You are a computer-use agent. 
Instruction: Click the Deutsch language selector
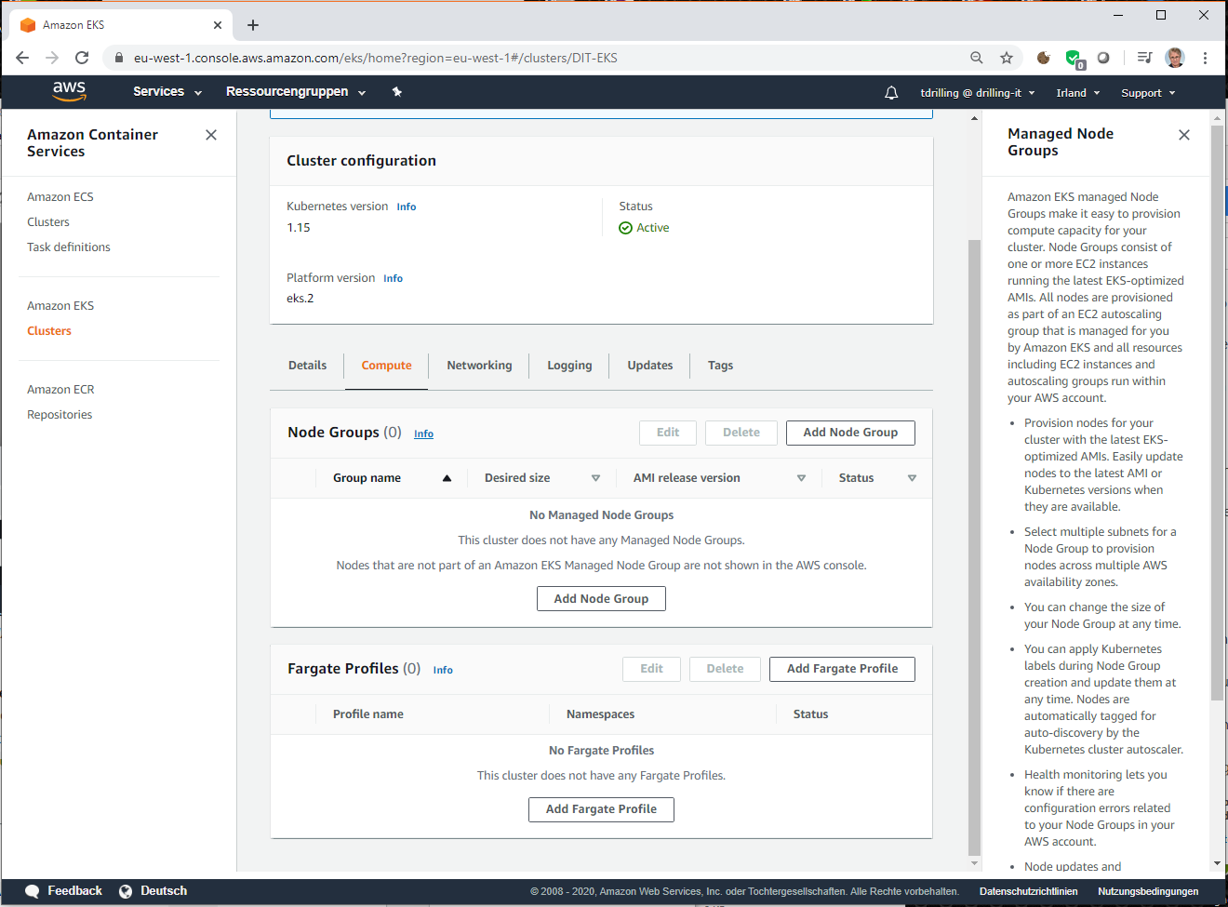[x=164, y=891]
